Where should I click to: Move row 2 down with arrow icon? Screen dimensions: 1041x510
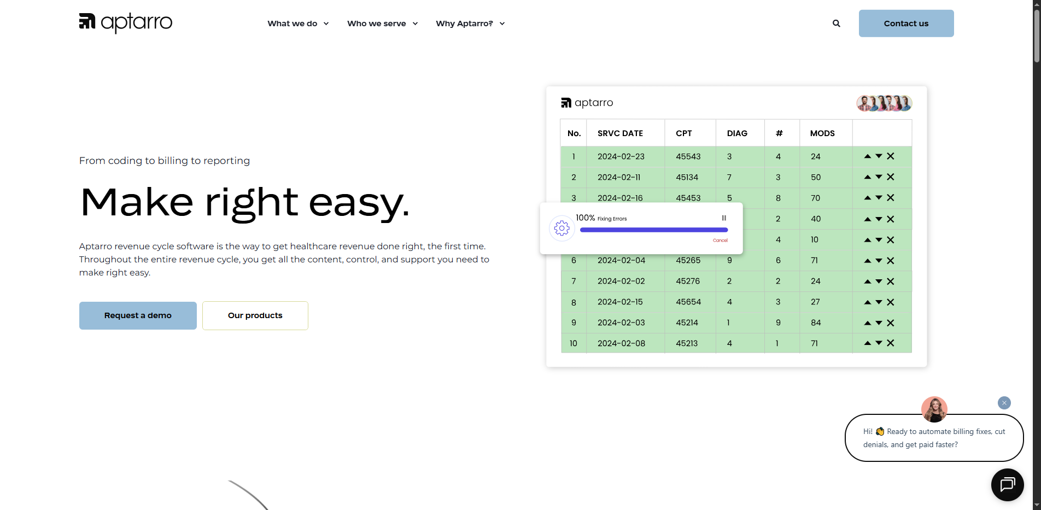[x=879, y=177]
